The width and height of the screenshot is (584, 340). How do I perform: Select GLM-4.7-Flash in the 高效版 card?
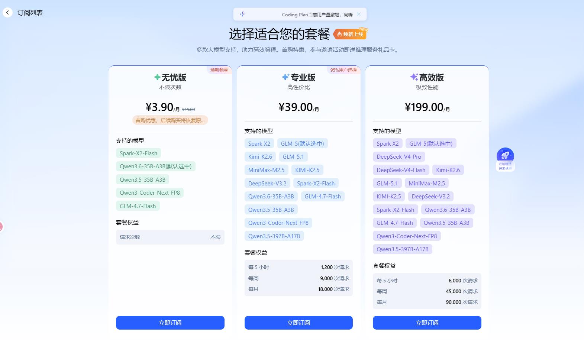pos(395,223)
